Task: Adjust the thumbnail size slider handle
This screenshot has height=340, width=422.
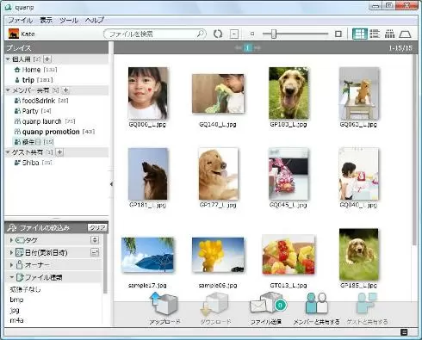Action: (x=274, y=34)
